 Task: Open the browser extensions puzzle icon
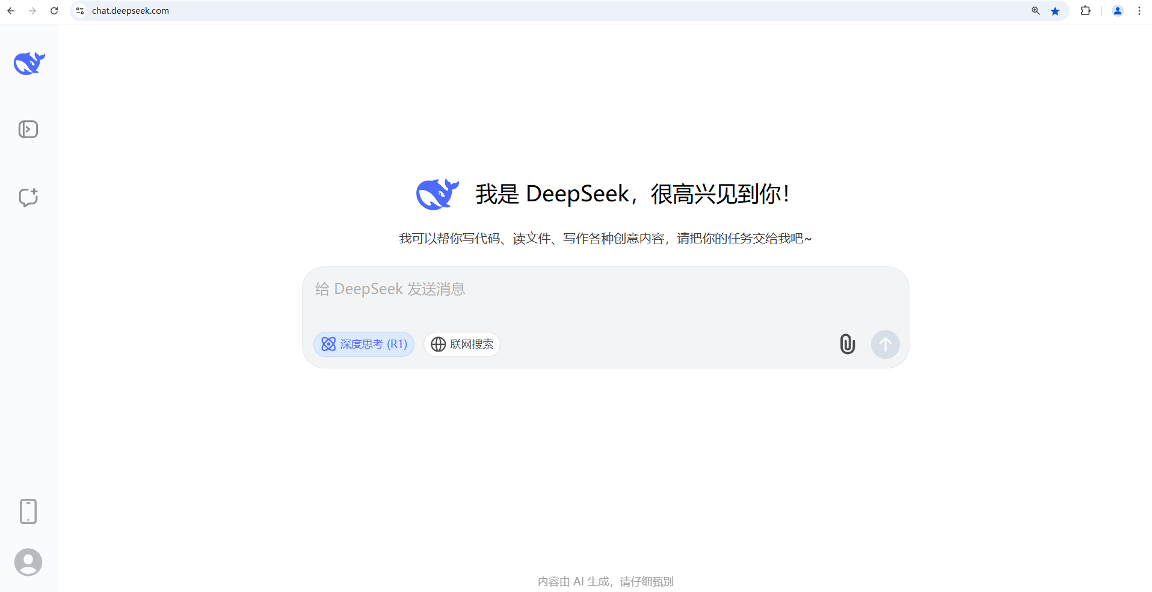1086,11
